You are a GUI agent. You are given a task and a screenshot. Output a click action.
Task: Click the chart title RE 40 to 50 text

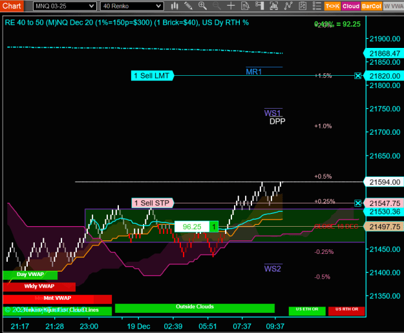[127, 23]
